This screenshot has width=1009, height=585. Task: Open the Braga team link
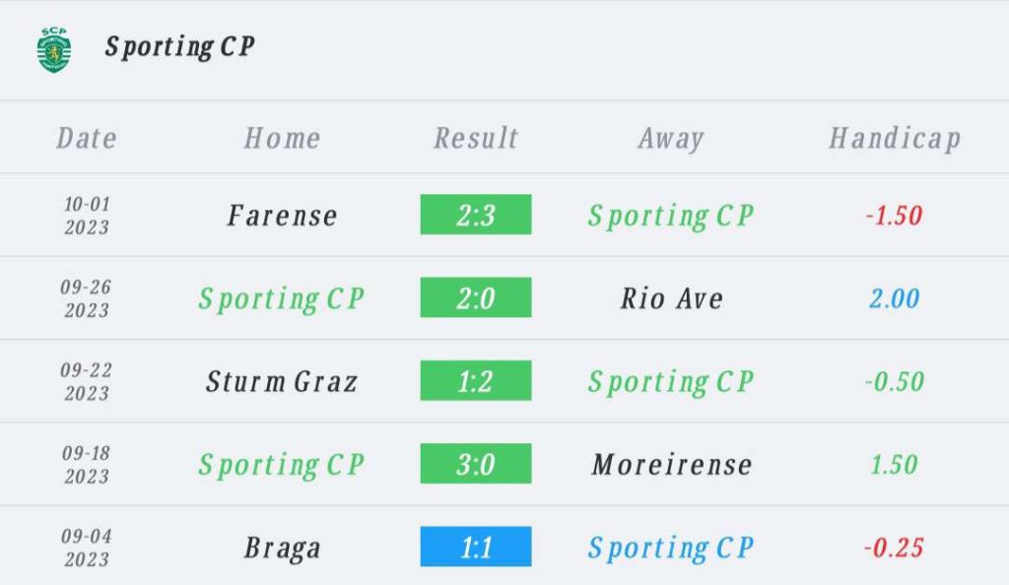click(x=283, y=549)
